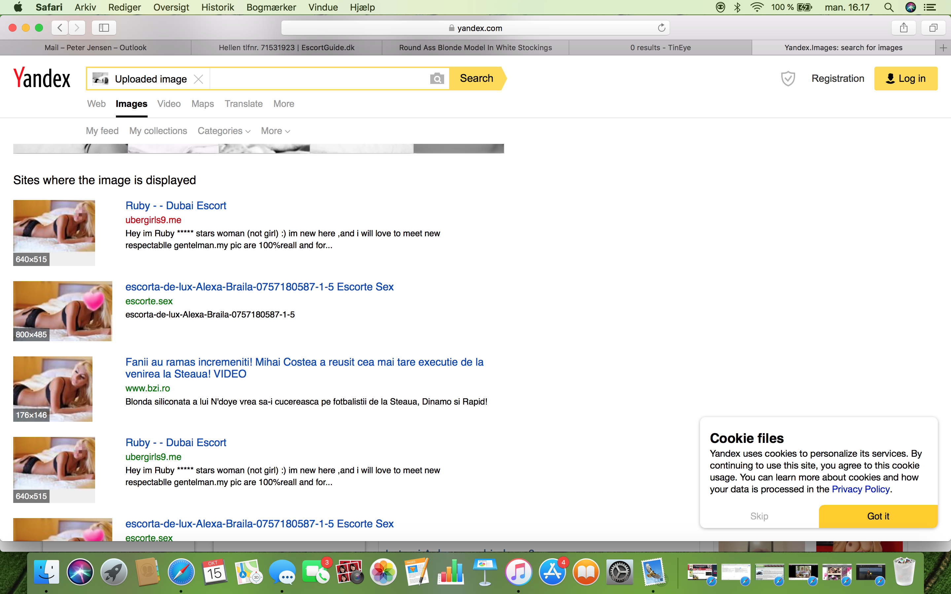Open FaceTime in the dock
Screen dimensions: 951x594
pos(316,572)
